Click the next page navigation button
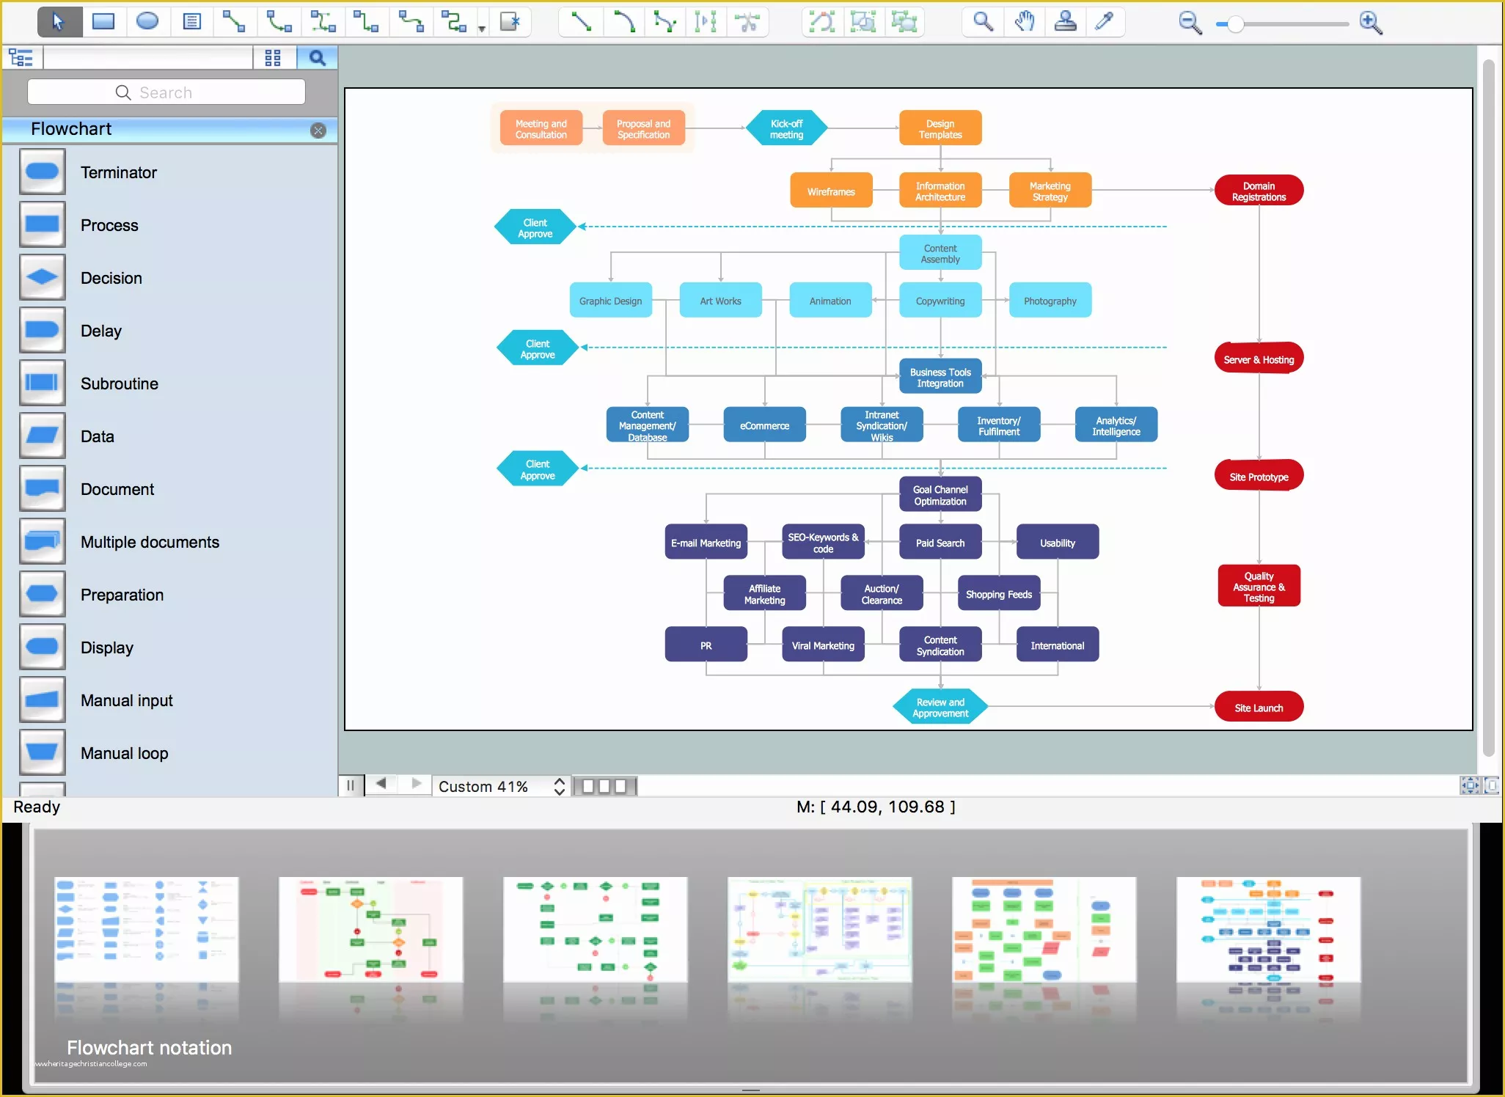 tap(417, 785)
